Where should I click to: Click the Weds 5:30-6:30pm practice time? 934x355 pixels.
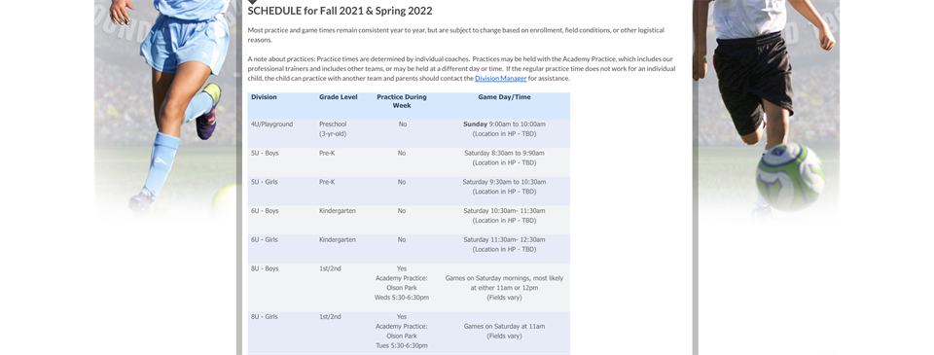[402, 298]
